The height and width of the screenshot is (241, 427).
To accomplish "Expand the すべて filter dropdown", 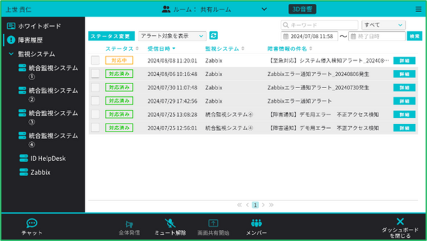I will (384, 25).
